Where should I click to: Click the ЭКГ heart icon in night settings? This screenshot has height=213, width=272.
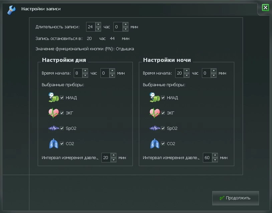pos(155,113)
